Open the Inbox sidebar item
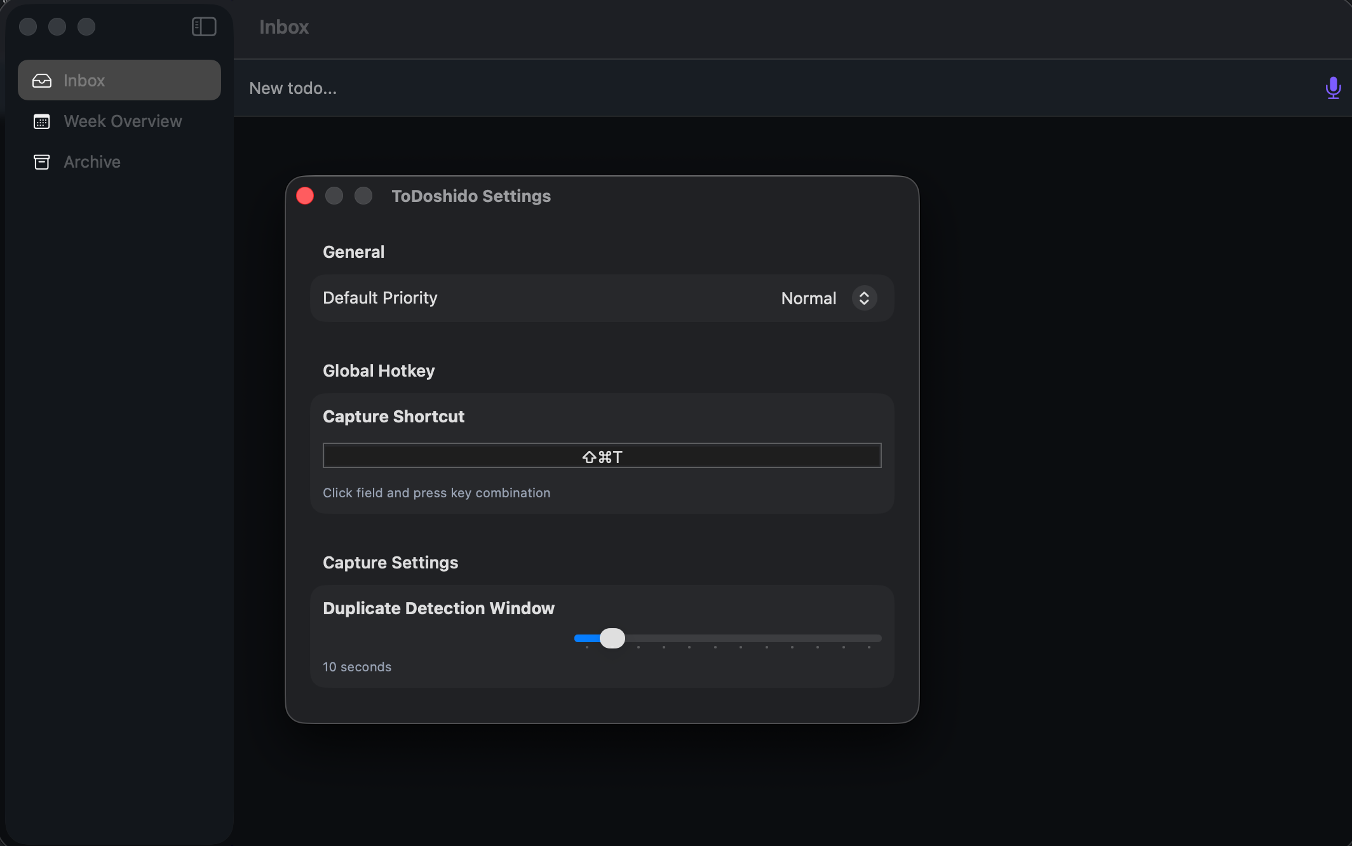This screenshot has height=846, width=1352. [x=119, y=80]
